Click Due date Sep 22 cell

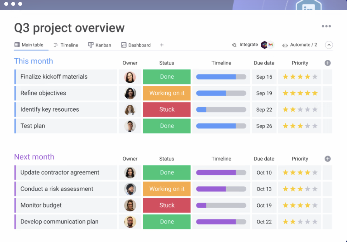tap(264, 110)
